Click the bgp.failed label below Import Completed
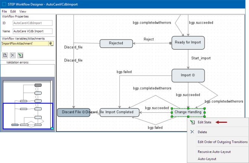Viewport: 249px width, 163px height. 155,128
